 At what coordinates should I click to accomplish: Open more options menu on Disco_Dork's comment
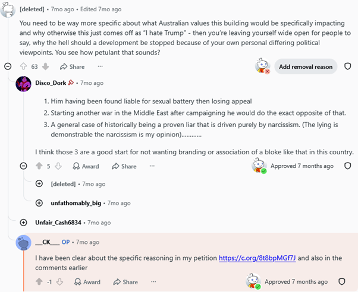tap(152, 166)
